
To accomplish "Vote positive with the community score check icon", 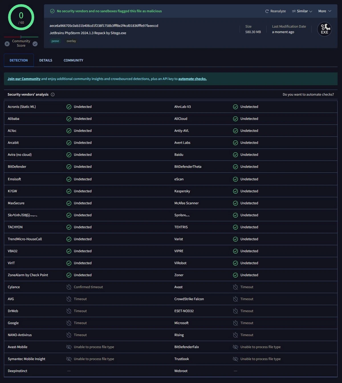I will pos(35,44).
